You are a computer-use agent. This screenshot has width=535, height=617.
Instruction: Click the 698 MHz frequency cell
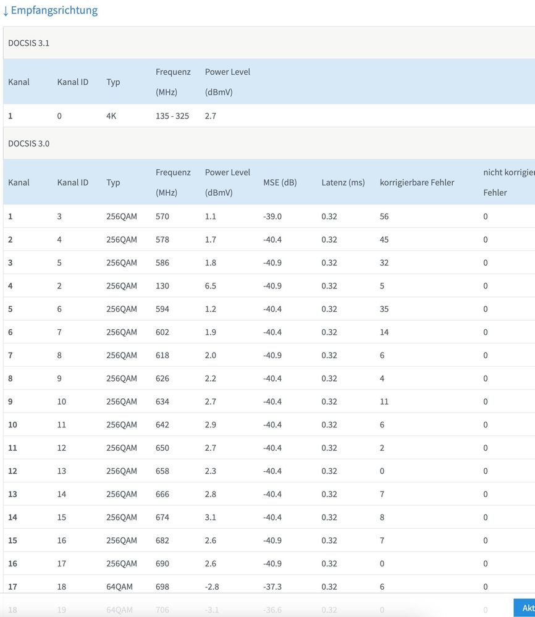[x=162, y=587]
